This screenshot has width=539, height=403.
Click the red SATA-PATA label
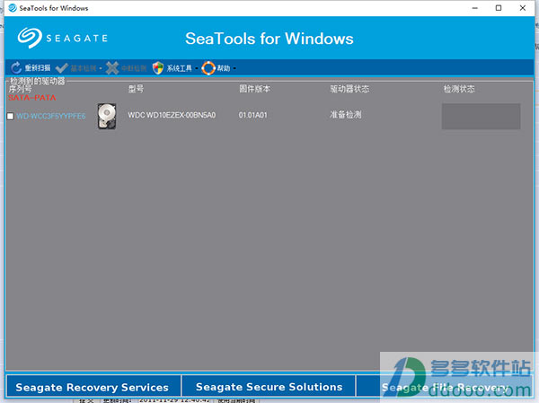(x=32, y=98)
